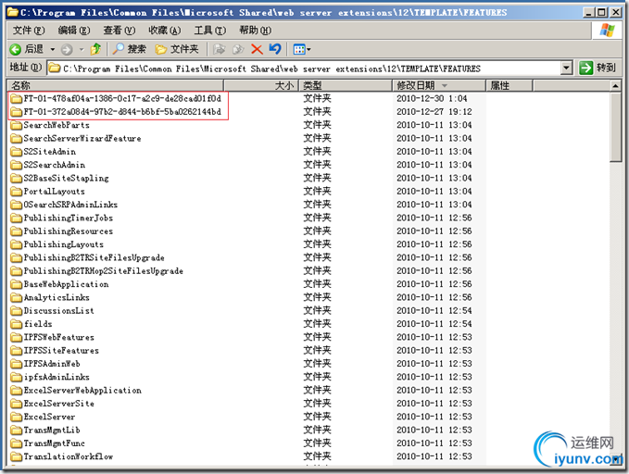Open the Views dropdown button

pos(302,49)
